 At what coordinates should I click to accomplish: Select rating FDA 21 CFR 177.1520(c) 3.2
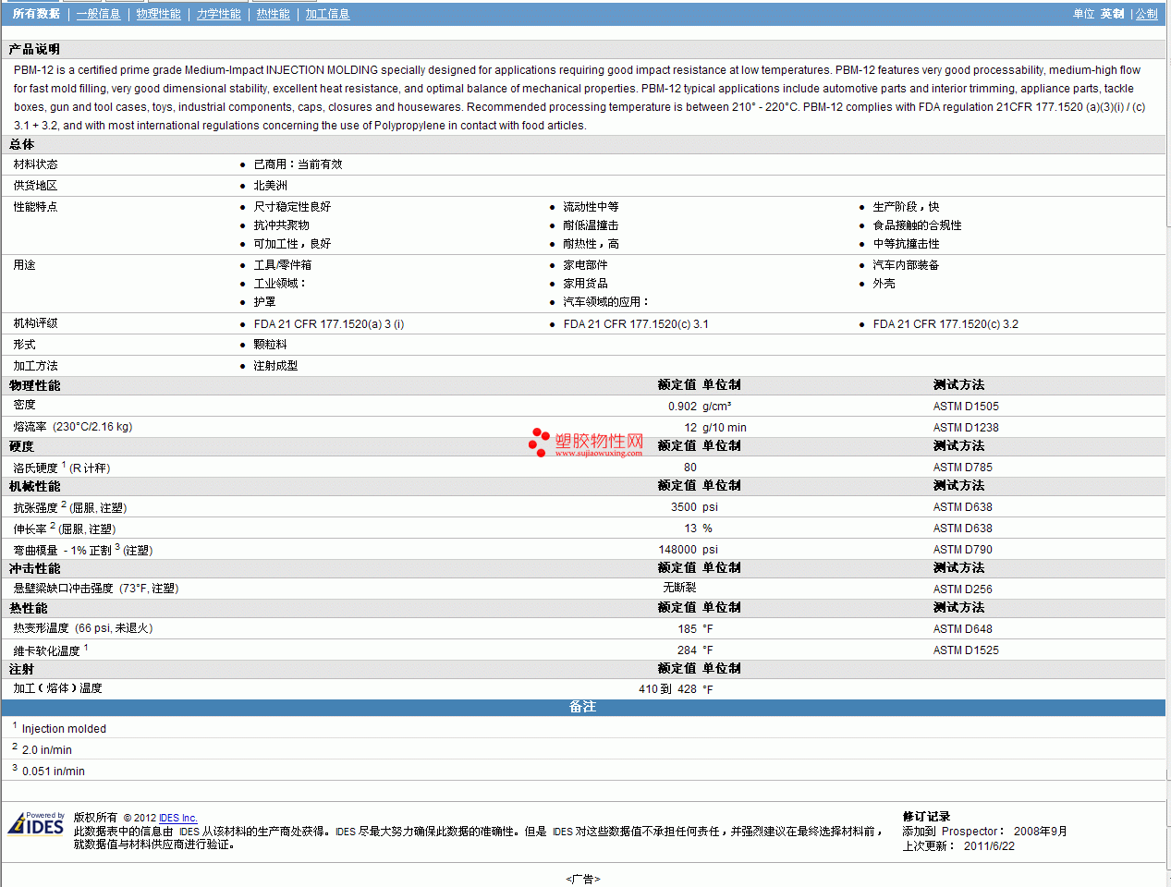945,324
